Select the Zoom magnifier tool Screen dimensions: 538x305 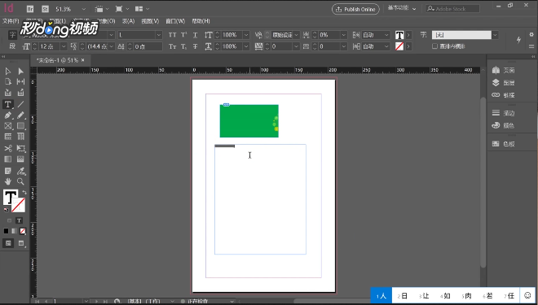[x=20, y=181]
